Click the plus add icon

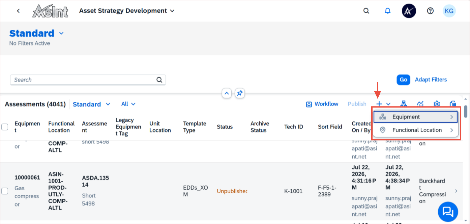[379, 104]
